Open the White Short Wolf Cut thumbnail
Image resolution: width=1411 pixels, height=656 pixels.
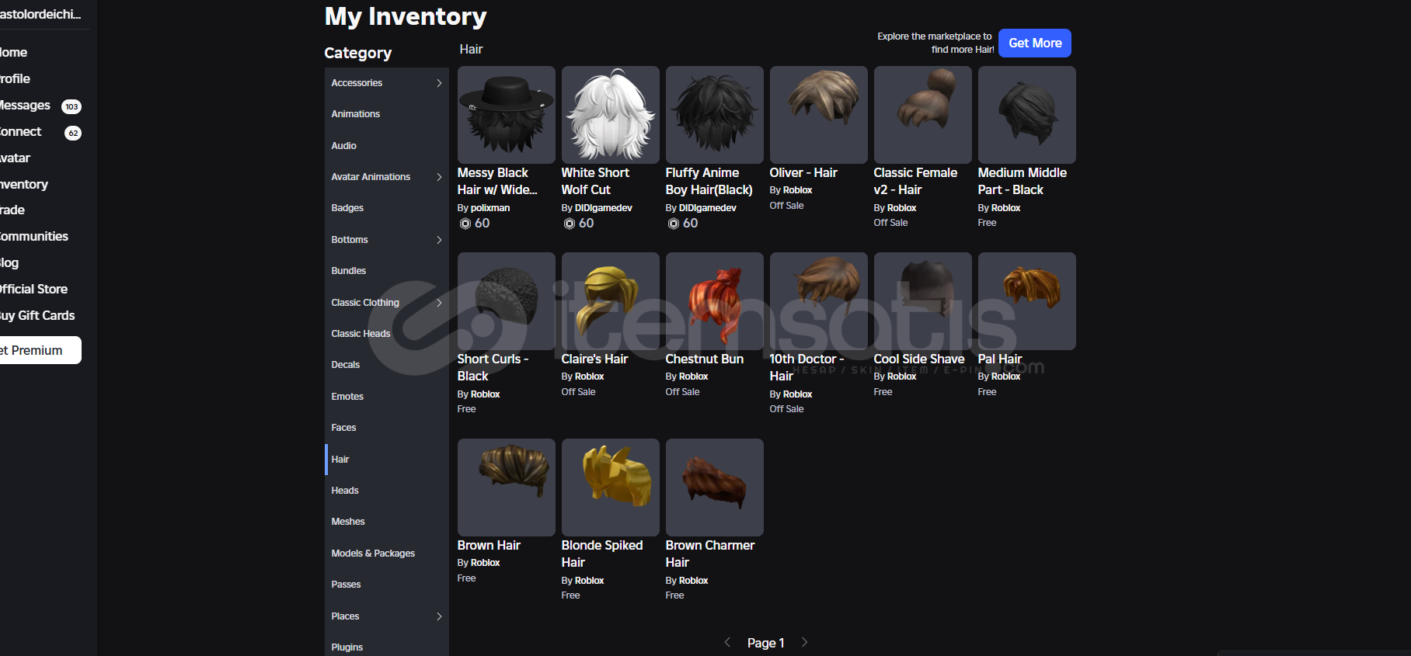(611, 115)
